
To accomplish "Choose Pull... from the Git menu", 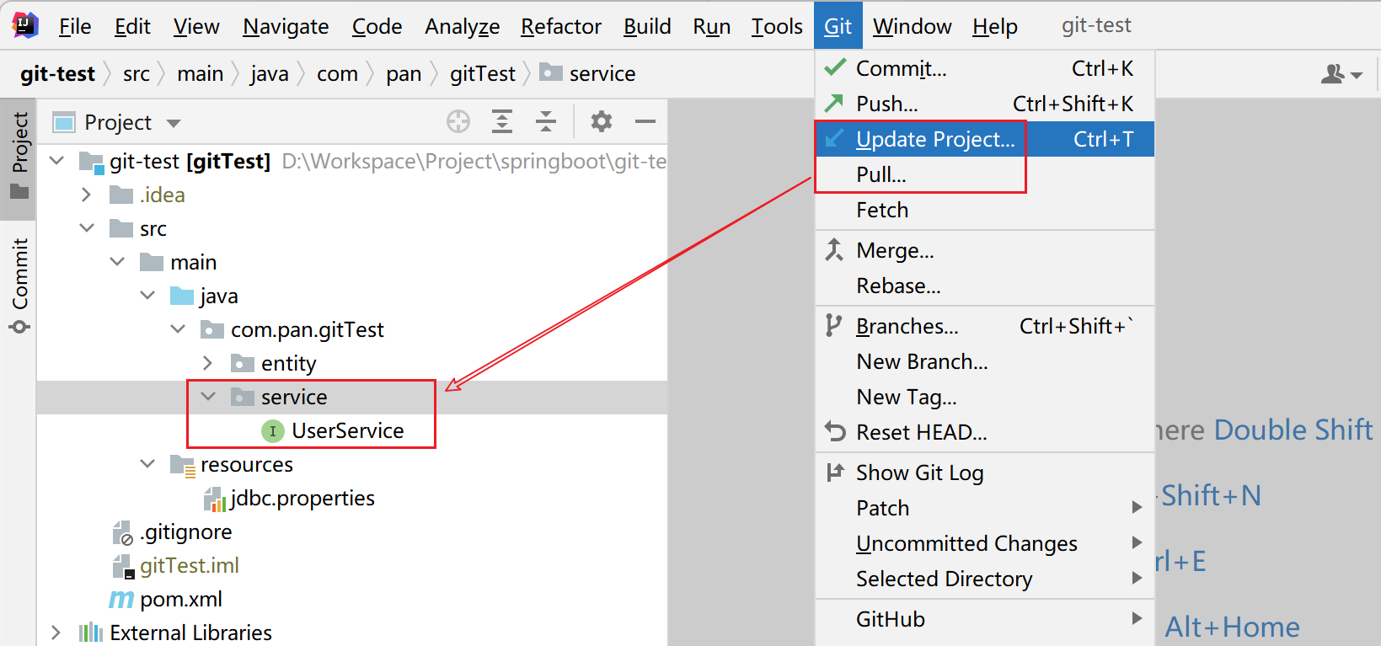I will (881, 174).
